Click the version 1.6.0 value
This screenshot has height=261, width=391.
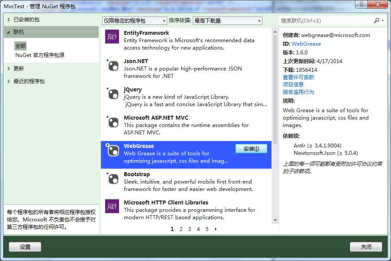[302, 53]
